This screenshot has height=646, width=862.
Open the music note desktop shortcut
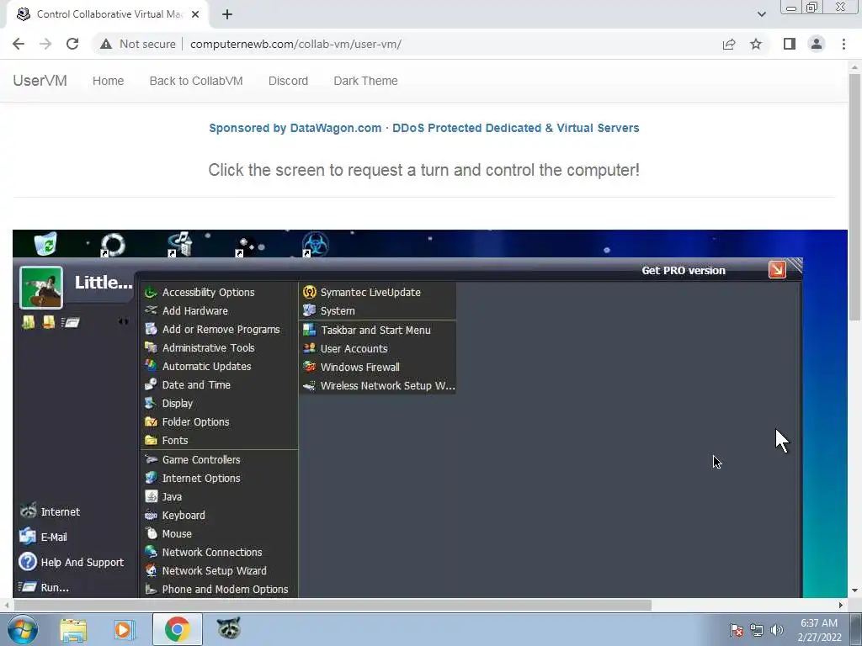click(180, 244)
